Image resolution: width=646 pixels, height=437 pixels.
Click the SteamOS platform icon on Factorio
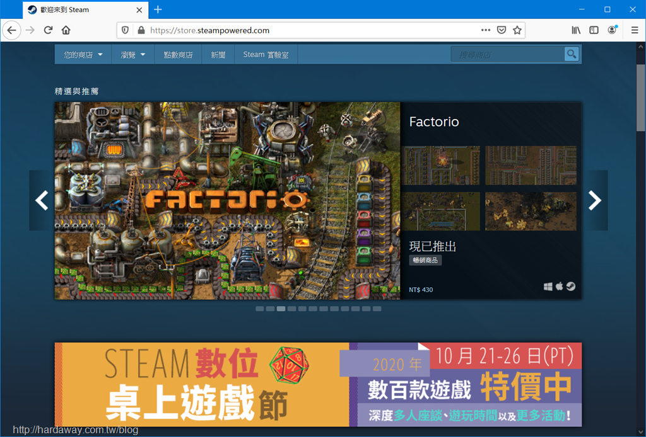[570, 286]
